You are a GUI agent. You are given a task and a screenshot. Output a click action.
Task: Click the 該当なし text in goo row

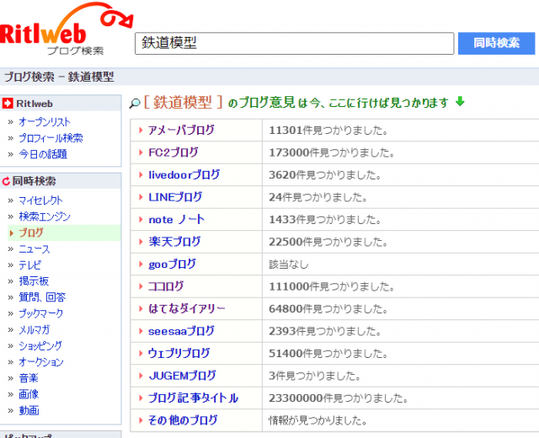point(289,264)
